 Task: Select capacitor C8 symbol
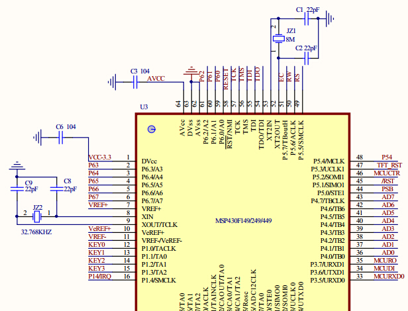(x=56, y=189)
